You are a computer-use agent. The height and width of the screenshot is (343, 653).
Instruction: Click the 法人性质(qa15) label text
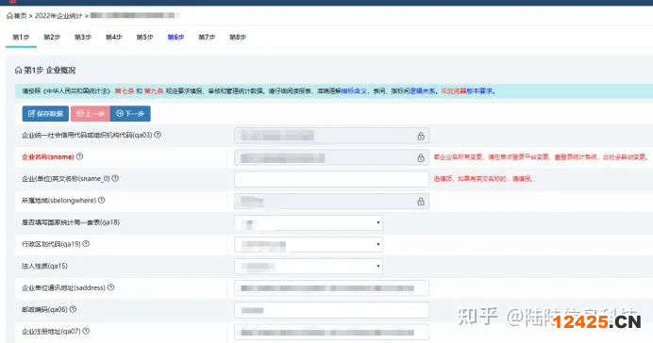click(44, 266)
